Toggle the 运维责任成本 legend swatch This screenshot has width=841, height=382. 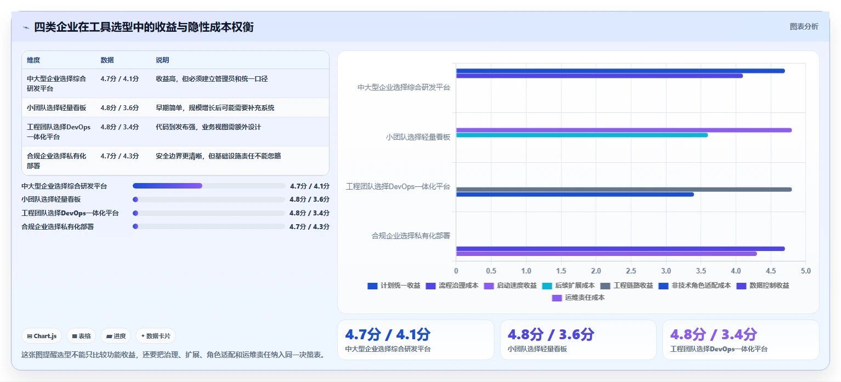pos(557,298)
